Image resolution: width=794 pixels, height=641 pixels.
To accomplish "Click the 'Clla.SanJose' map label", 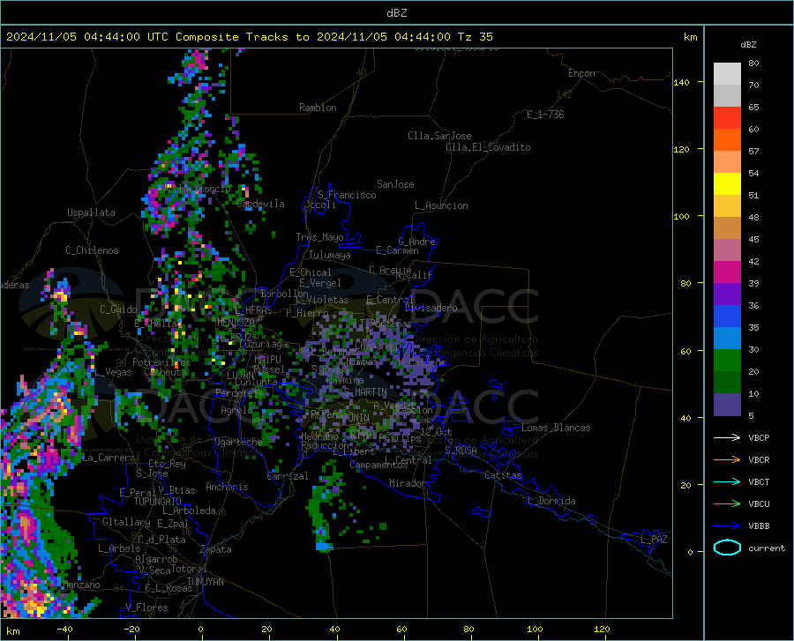I will coord(439,136).
